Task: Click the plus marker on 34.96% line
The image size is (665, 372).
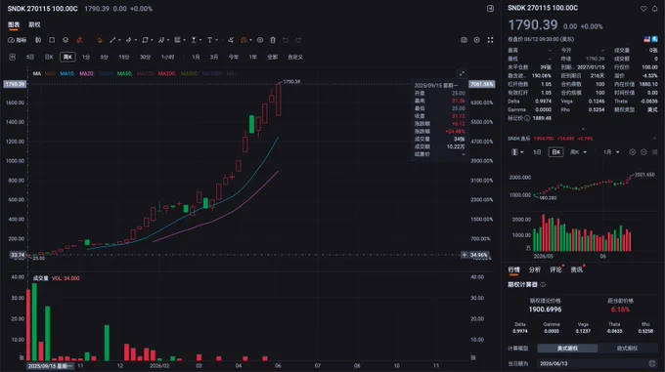Action: (465, 255)
